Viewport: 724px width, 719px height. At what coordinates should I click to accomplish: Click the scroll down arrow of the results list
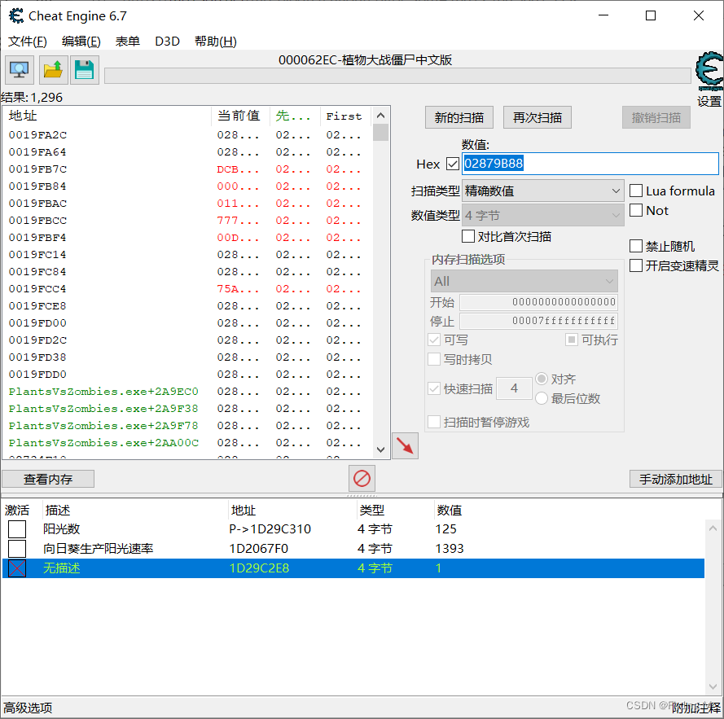click(380, 449)
